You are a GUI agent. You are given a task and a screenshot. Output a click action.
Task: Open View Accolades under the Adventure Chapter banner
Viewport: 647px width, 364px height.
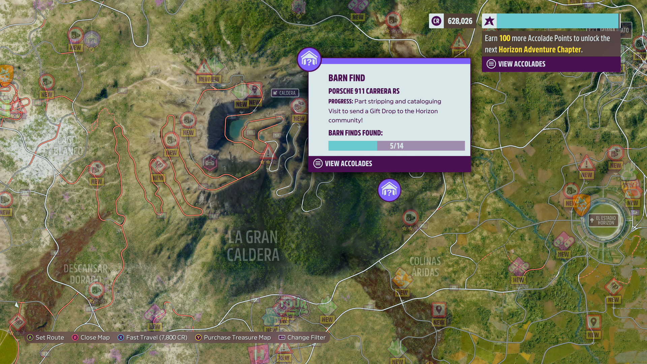521,64
